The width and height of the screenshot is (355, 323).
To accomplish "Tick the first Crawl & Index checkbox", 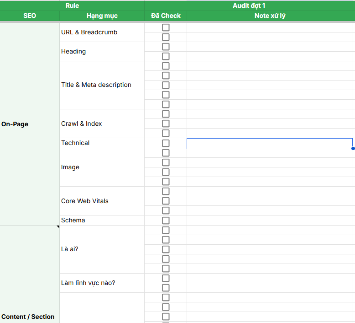I will tap(166, 114).
